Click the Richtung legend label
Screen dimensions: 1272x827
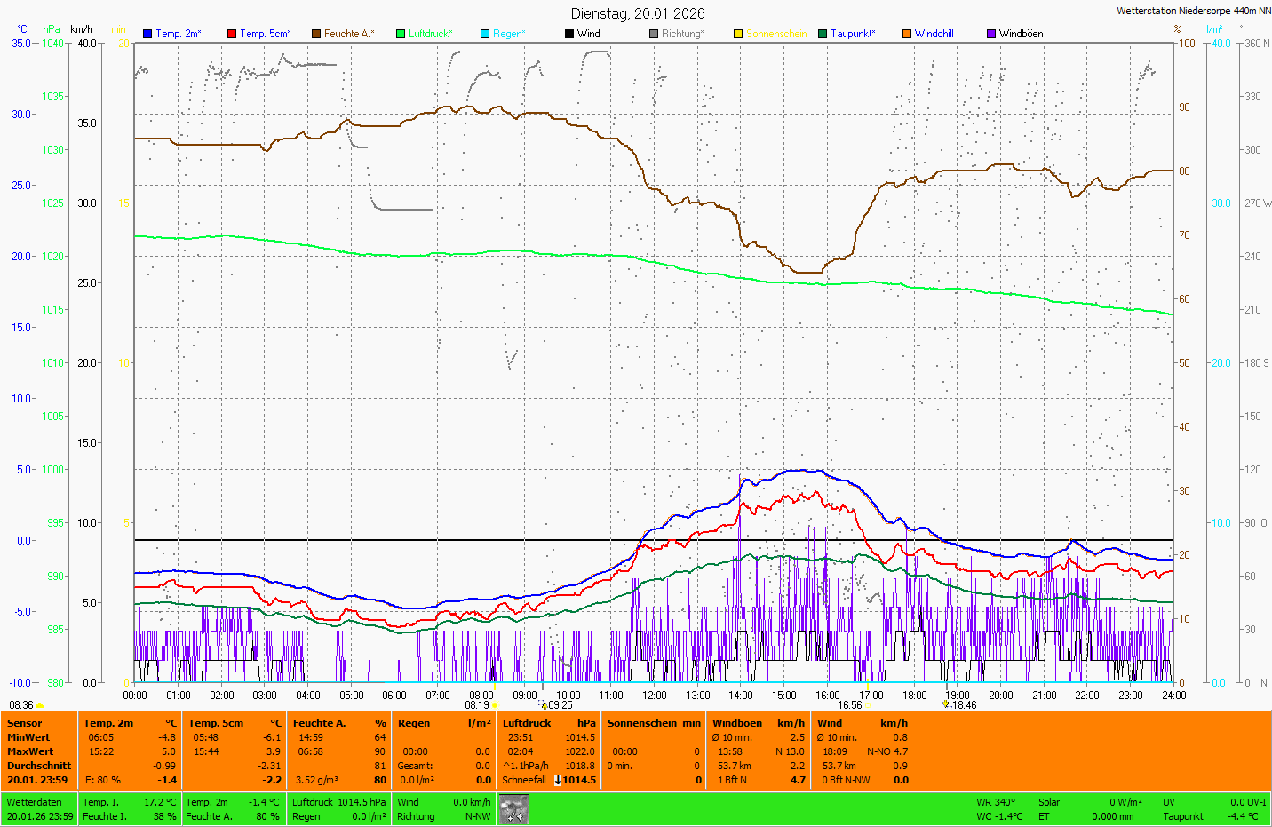click(x=682, y=34)
